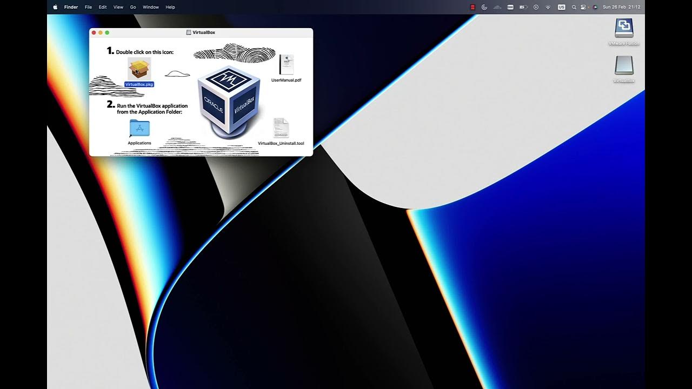
Task: Open the Go menu
Action: [x=133, y=7]
